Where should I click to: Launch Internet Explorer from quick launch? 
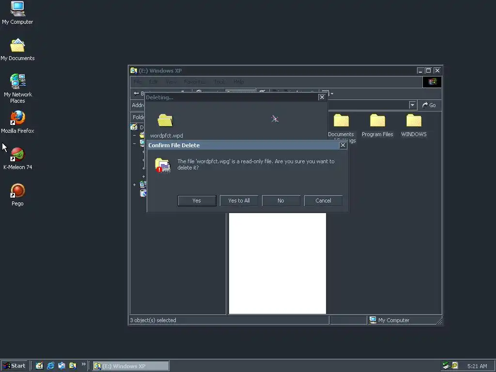(50, 366)
